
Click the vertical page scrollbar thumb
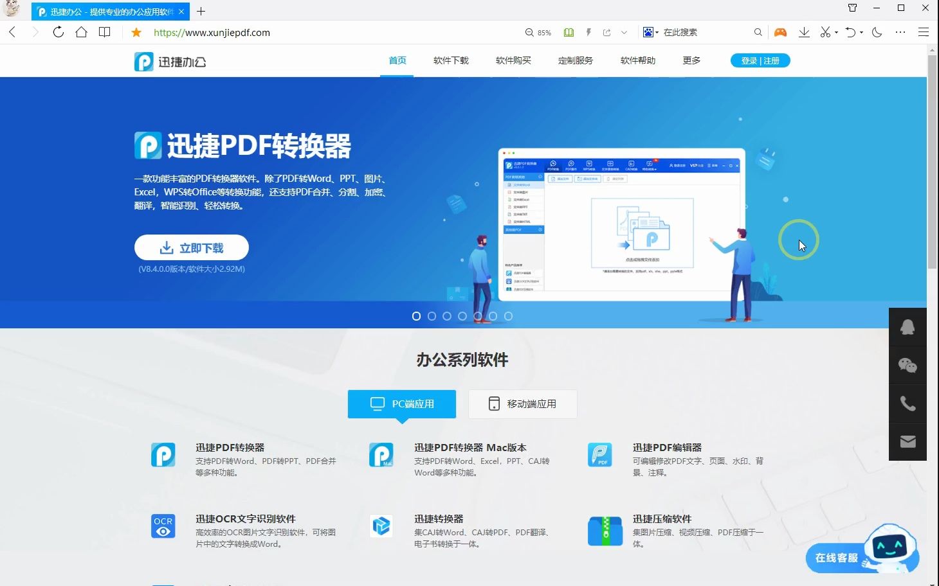tap(932, 162)
